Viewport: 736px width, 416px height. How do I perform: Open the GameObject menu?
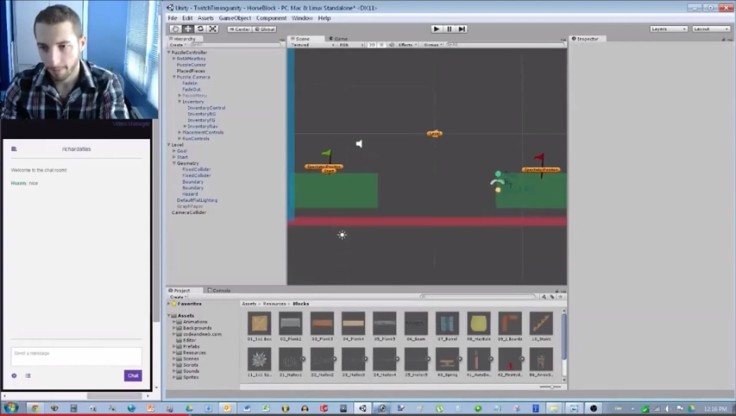(235, 18)
